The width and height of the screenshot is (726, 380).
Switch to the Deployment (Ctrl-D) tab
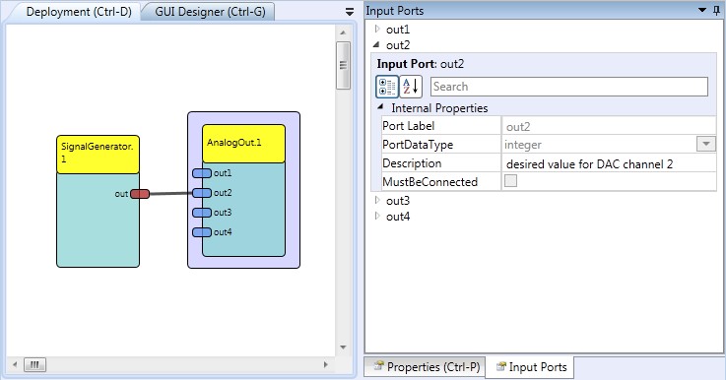[x=79, y=12]
